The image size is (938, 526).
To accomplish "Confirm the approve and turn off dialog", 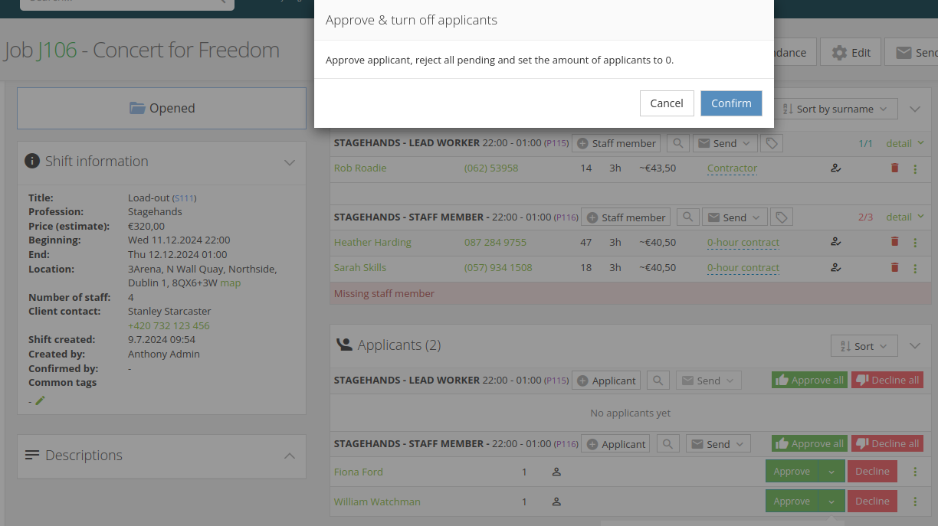I will click(730, 103).
